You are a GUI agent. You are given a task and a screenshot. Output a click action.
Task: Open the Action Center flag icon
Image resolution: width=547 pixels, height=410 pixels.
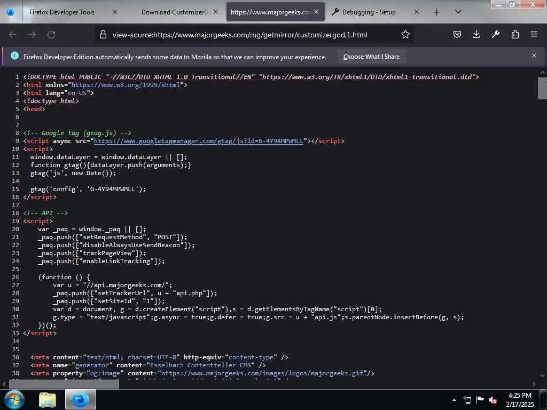point(480,399)
